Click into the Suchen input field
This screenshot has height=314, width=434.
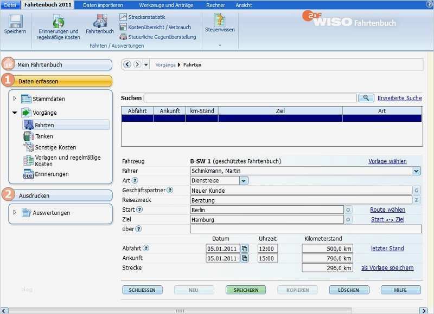250,98
